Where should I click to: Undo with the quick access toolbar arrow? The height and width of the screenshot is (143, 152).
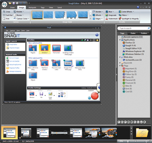(x=21, y=3)
